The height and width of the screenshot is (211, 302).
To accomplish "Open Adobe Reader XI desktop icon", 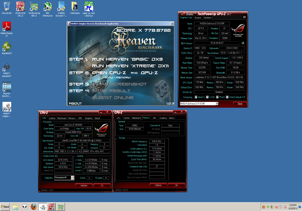I will [x=7, y=29].
